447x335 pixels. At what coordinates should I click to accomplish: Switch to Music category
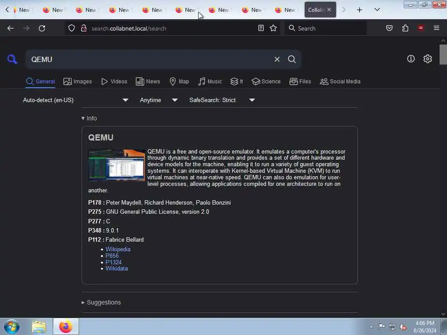(x=210, y=82)
